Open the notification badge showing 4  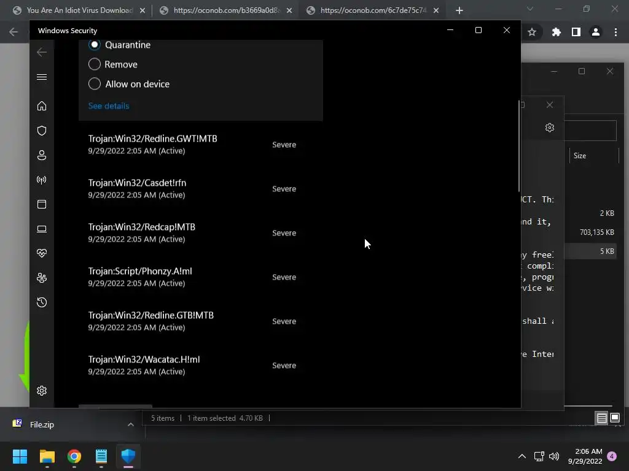(612, 456)
